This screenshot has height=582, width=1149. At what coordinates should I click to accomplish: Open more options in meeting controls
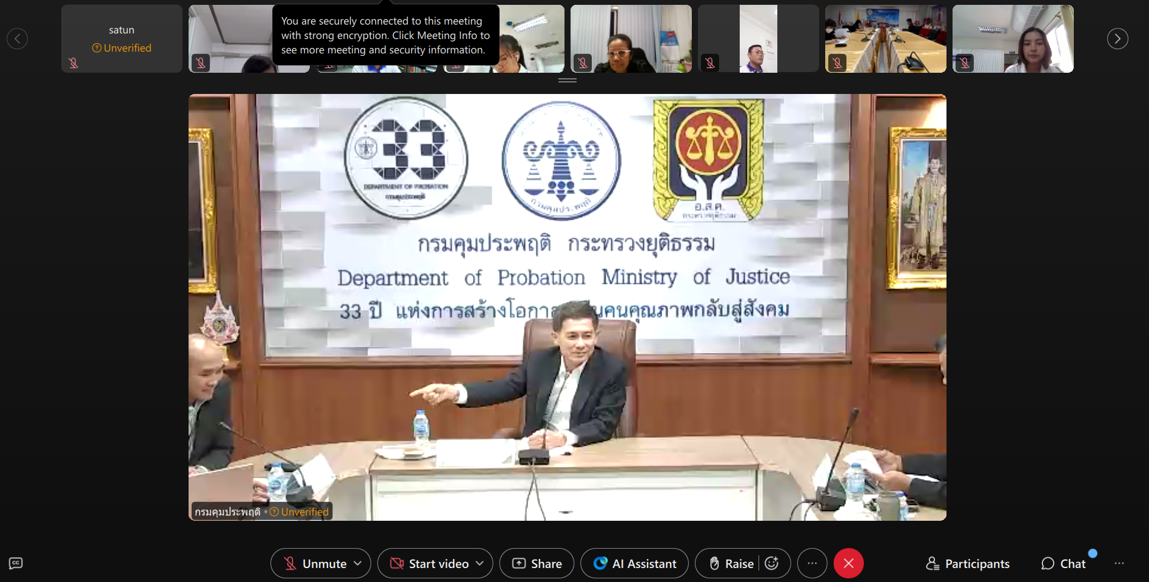click(812, 564)
